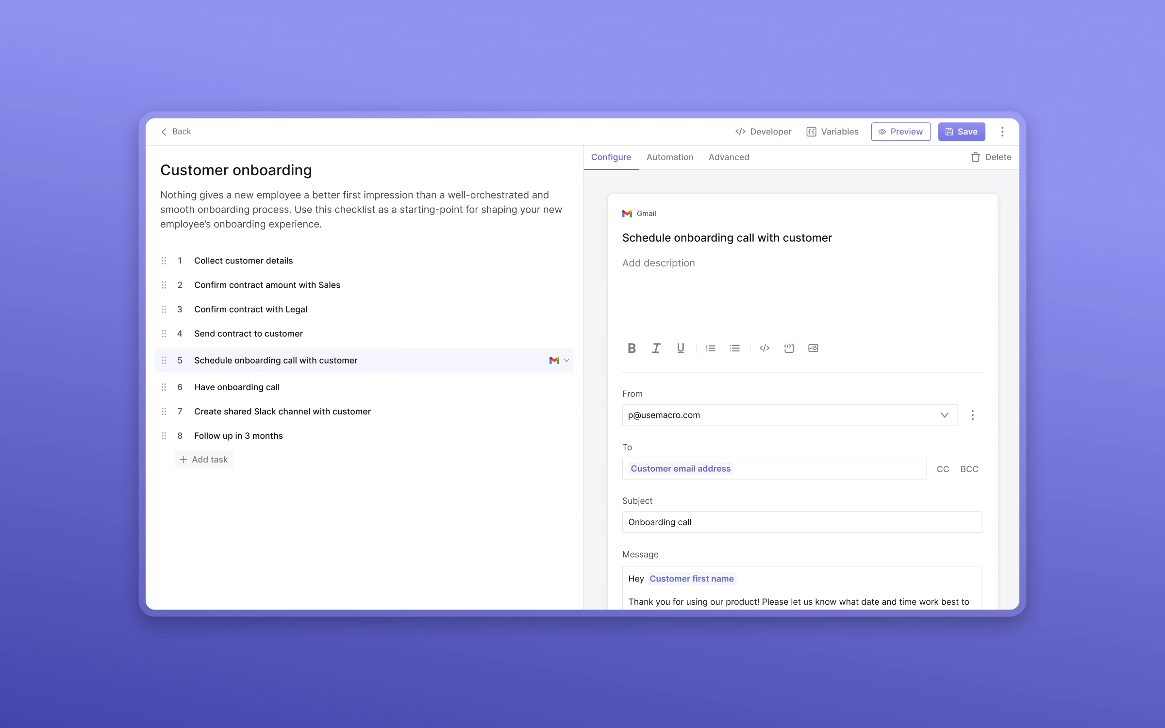Click the Gmail logo in the configure card
This screenshot has height=728, width=1165.
tap(627, 214)
